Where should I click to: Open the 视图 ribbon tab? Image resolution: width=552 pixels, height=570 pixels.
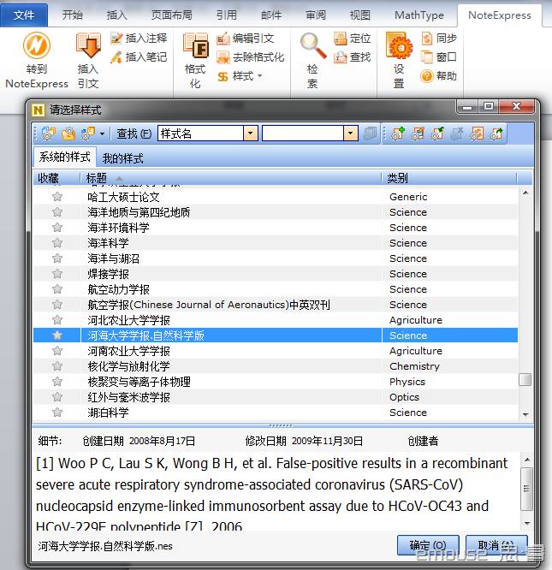(359, 15)
